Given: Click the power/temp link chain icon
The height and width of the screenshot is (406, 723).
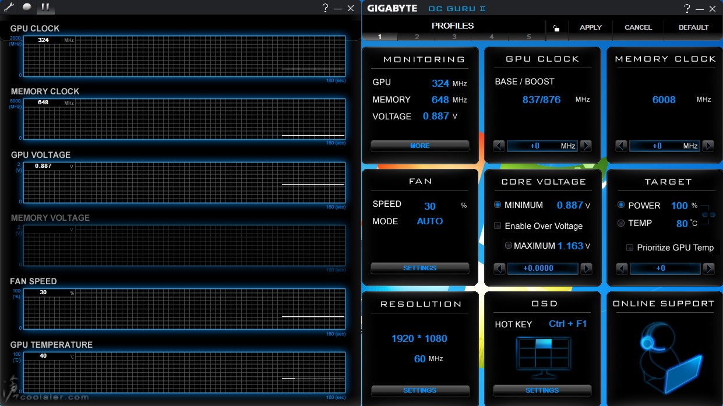Looking at the screenshot, I should pyautogui.click(x=708, y=215).
